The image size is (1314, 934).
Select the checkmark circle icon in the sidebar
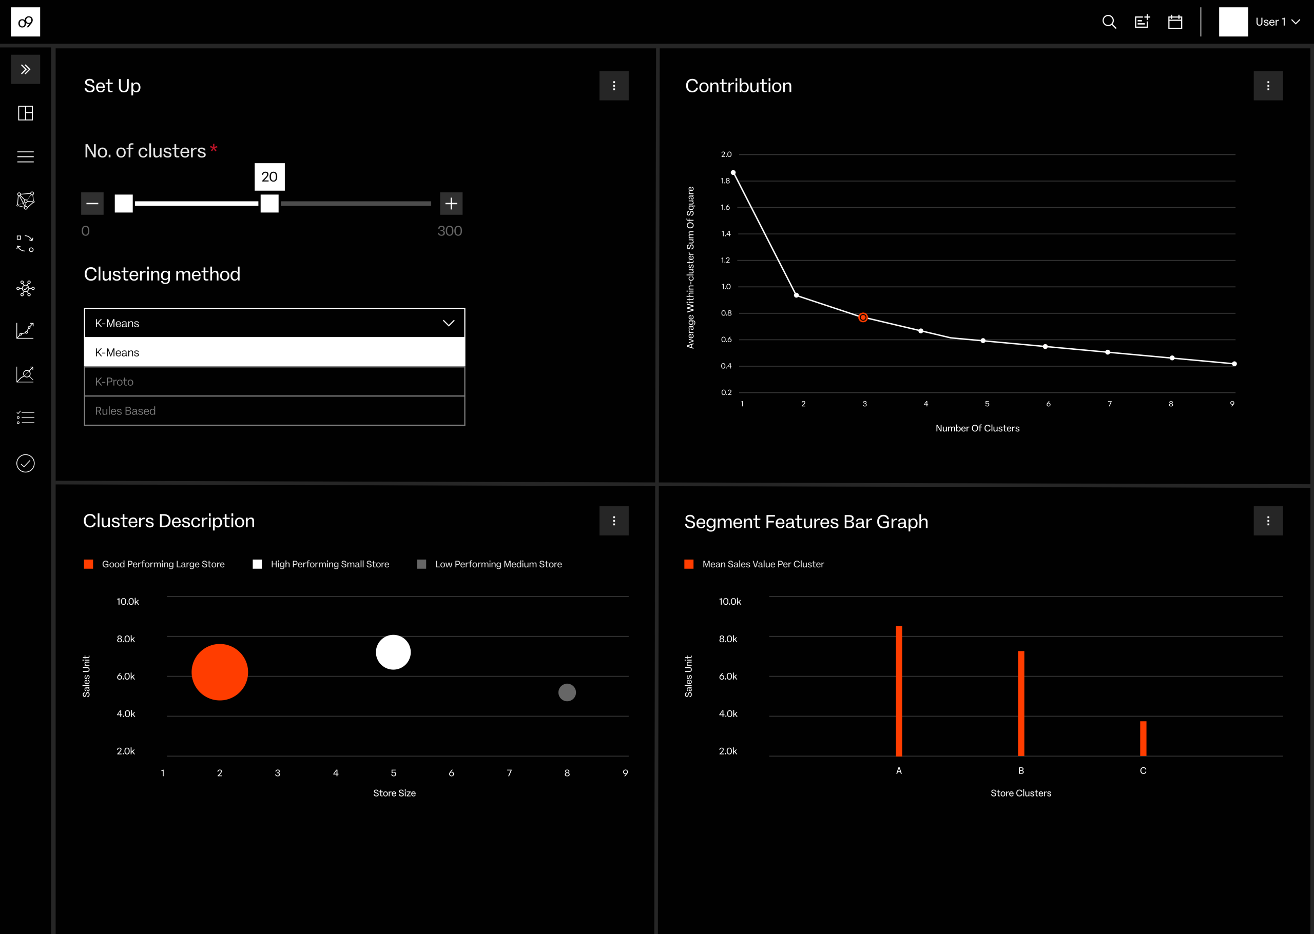coord(25,463)
